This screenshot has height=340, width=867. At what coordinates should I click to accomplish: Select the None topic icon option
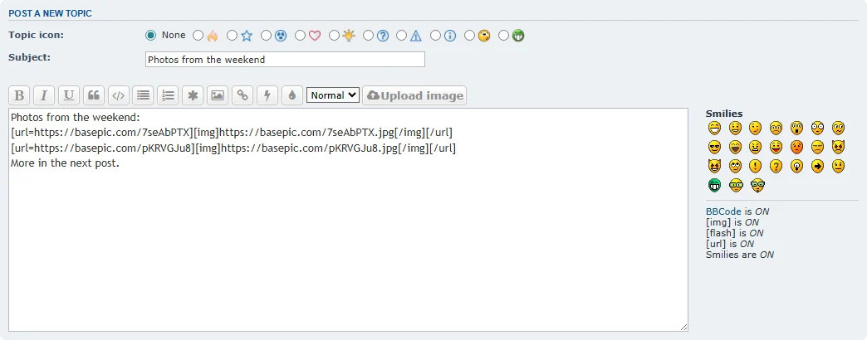pos(150,36)
